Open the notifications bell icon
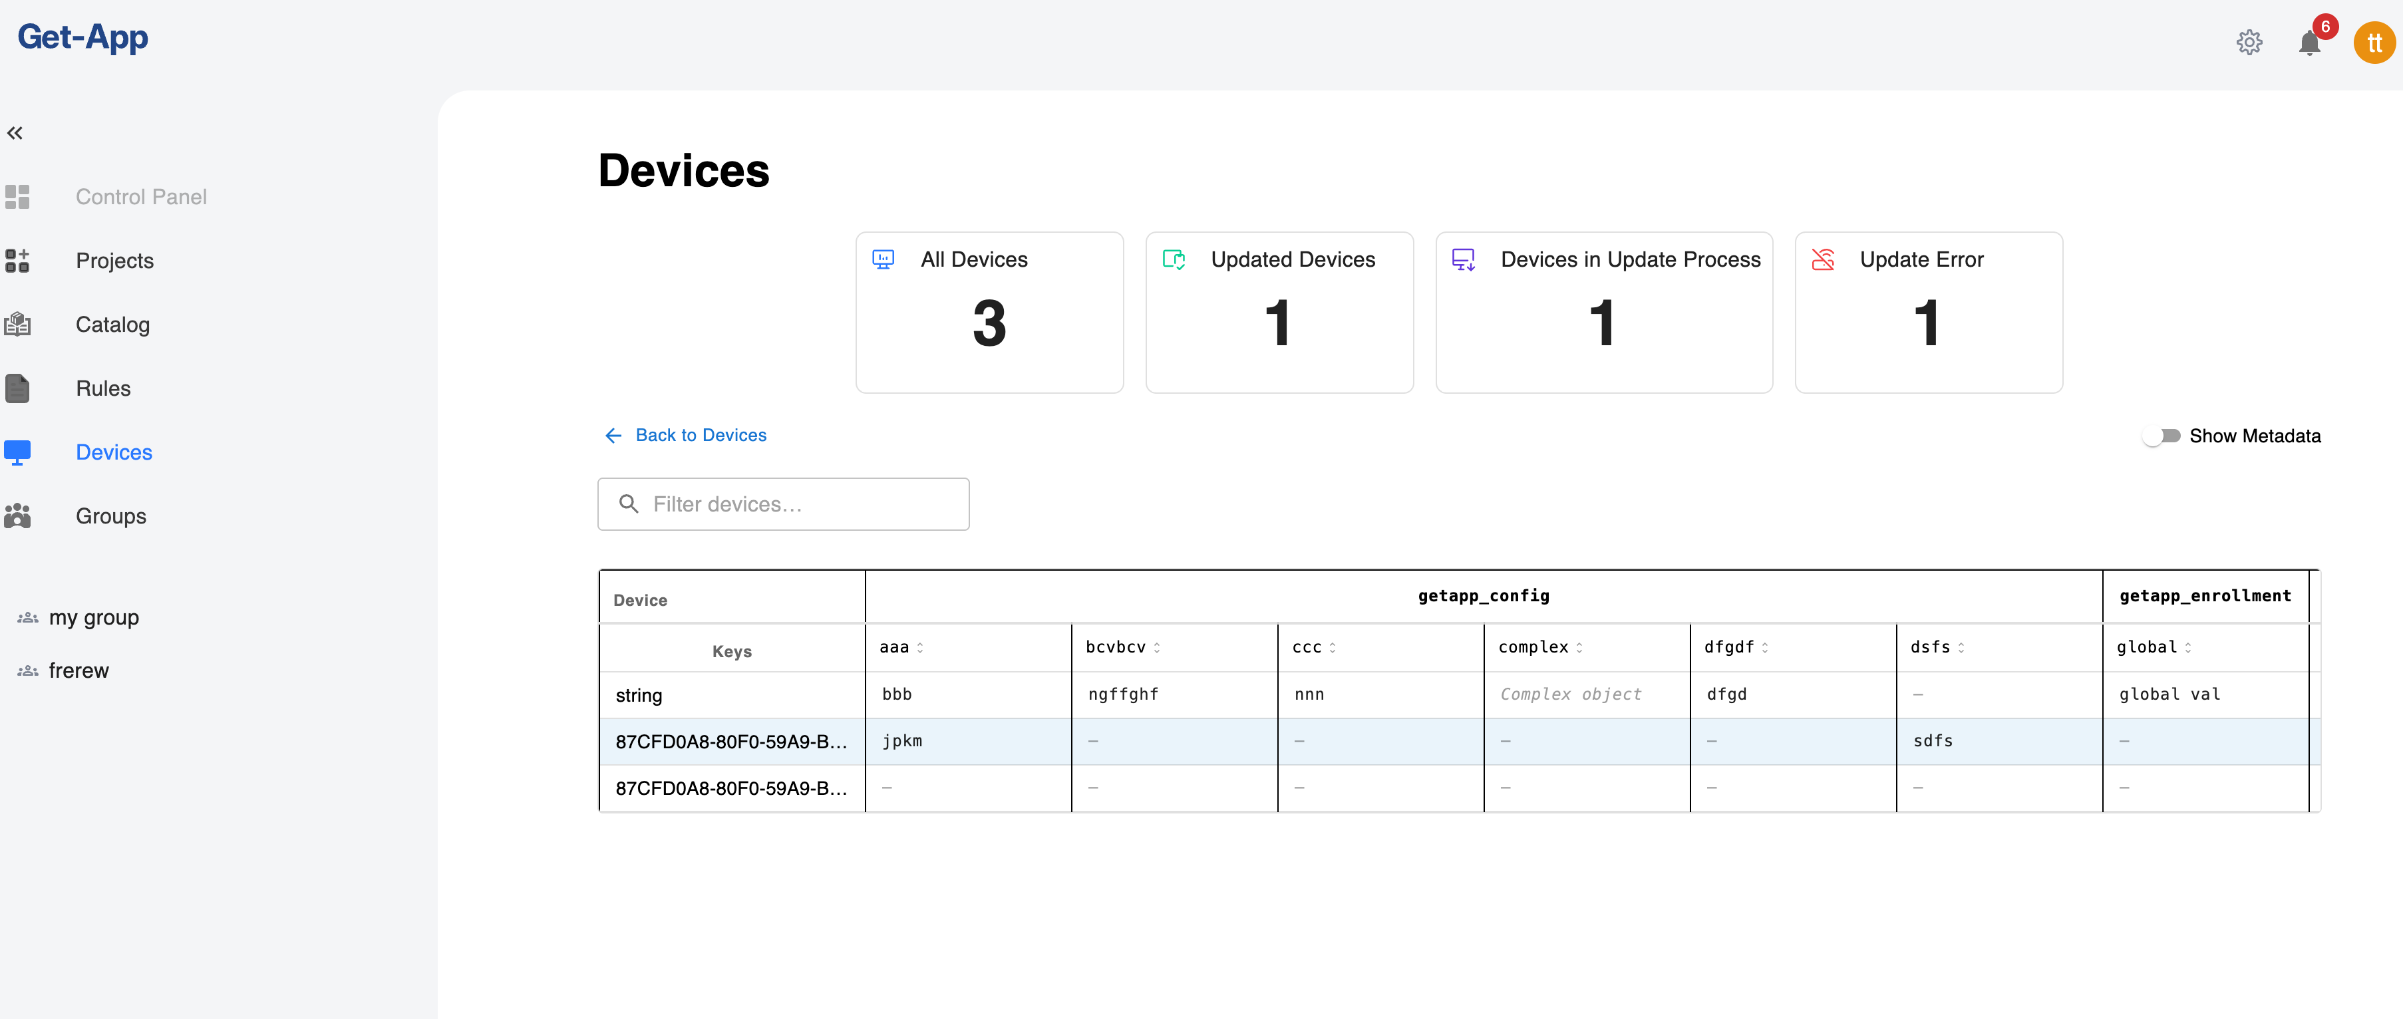Viewport: 2403px width, 1019px height. (2309, 43)
